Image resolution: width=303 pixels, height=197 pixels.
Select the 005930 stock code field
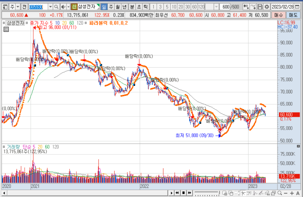click(x=38, y=7)
